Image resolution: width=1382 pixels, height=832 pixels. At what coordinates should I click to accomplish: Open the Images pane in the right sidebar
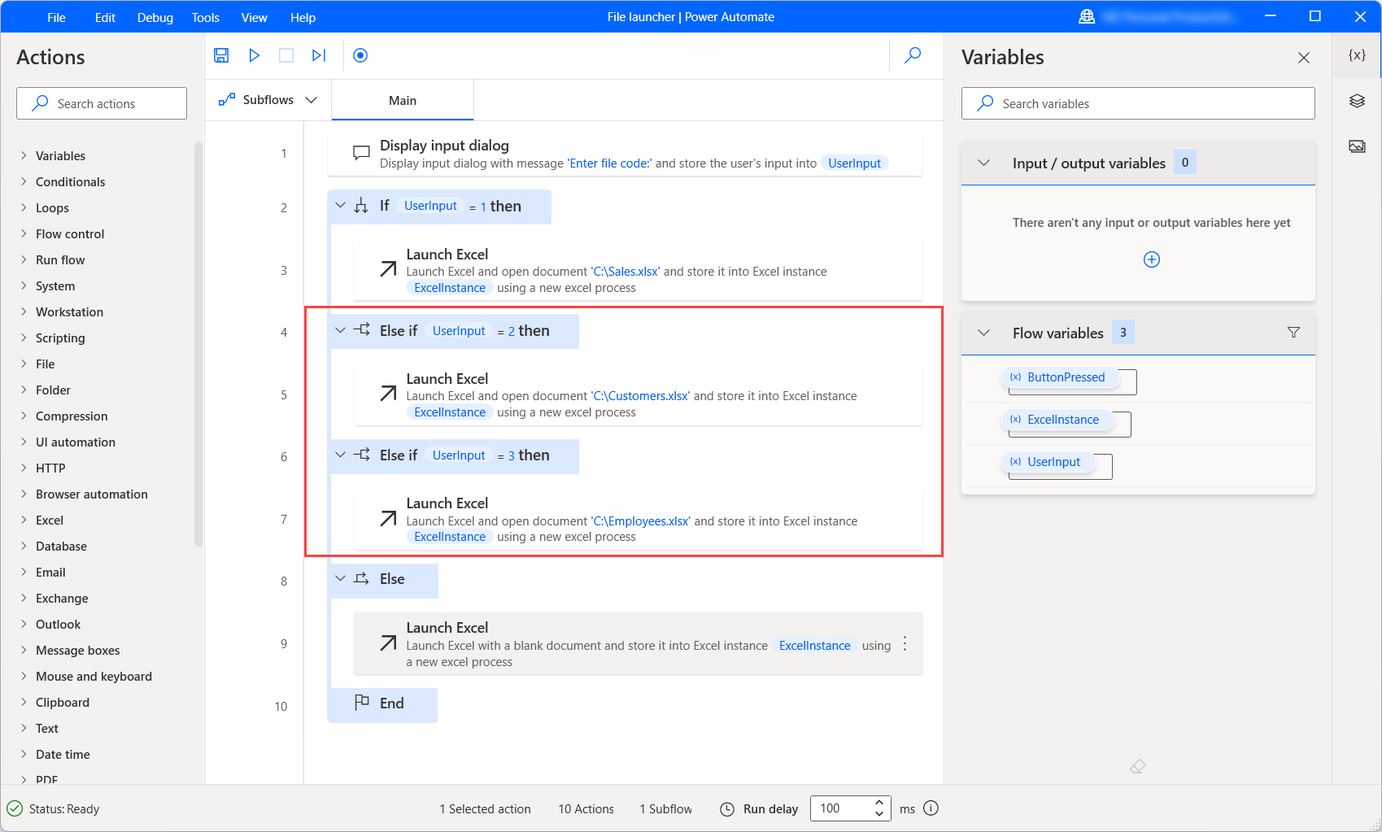point(1356,146)
